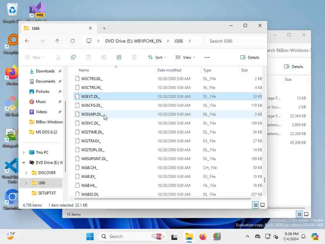Click DVD Drive (E:) WB1PCHK_EN breadcrumb
The height and width of the screenshot is (244, 325).
[133, 41]
